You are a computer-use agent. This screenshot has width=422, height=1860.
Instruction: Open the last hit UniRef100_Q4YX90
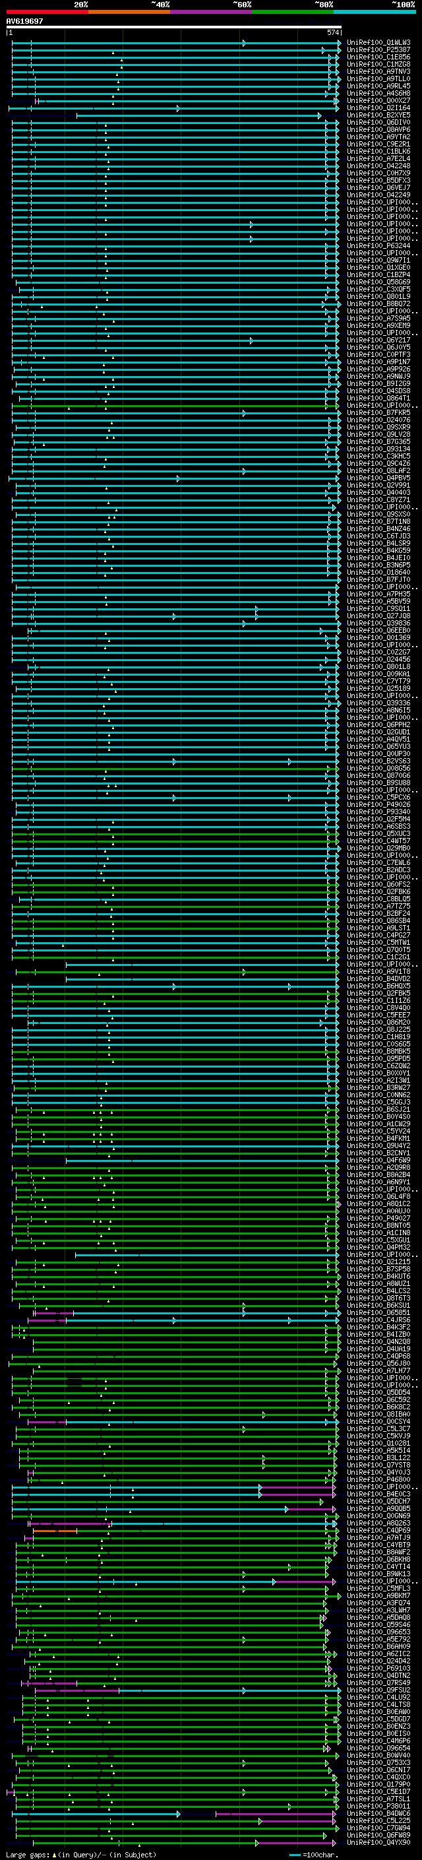[378, 1842]
